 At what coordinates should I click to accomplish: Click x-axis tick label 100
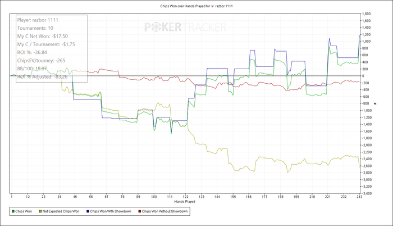coord(154,197)
